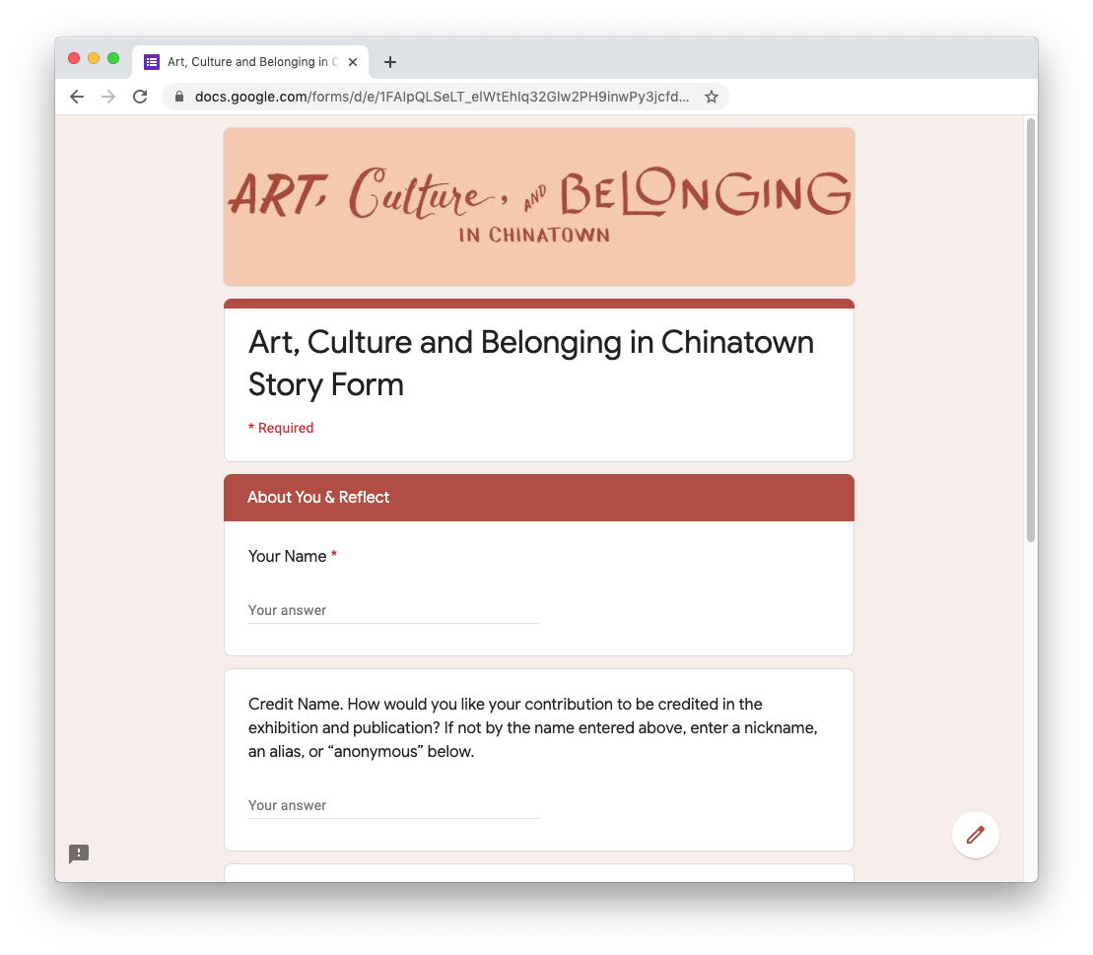The height and width of the screenshot is (955, 1093).
Task: Click the Chinatown banner header image
Action: [539, 207]
